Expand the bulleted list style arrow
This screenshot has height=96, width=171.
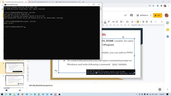[x=140, y=22]
